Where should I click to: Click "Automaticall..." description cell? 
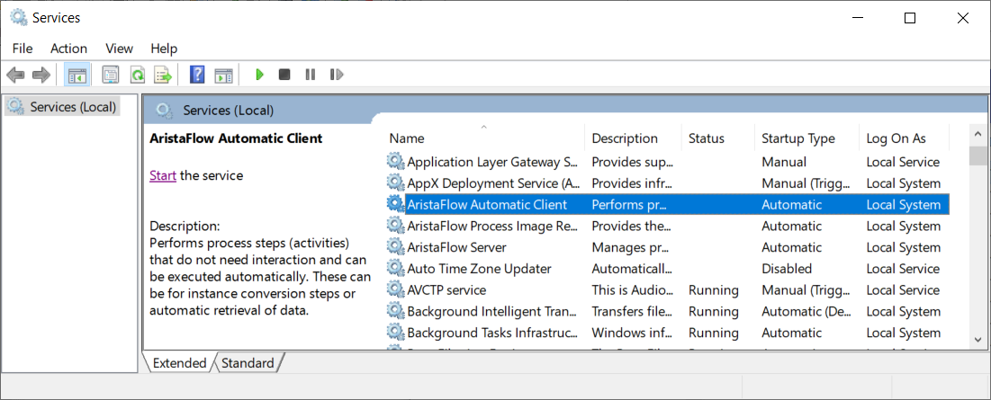[x=632, y=270]
